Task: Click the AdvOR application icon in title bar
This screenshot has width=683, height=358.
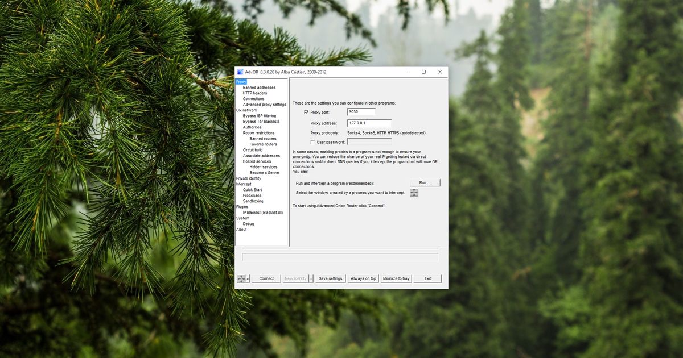Action: (240, 72)
